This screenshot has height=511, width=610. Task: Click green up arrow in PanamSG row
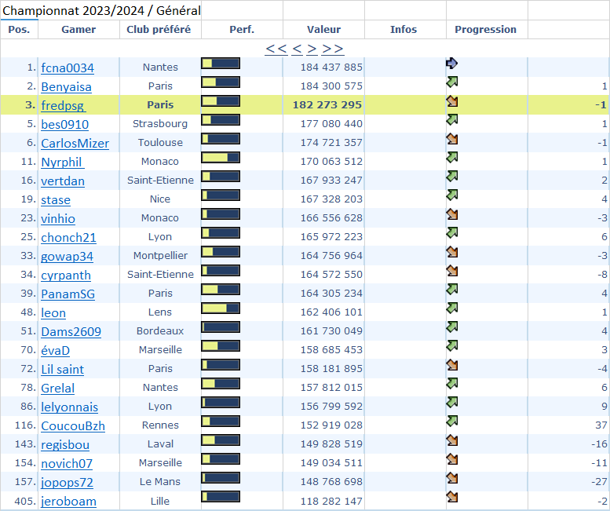pyautogui.click(x=451, y=290)
